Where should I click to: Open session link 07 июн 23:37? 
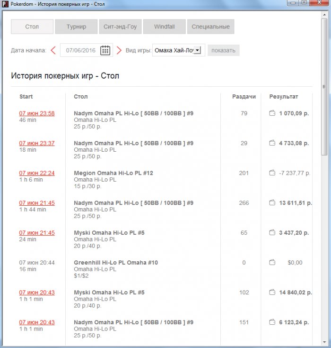click(x=37, y=143)
